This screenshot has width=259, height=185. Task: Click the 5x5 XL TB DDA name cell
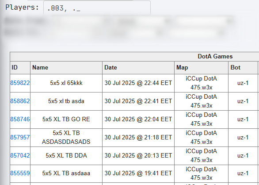coord(66,155)
